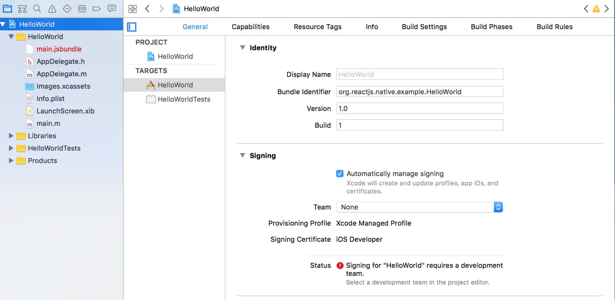615x300 pixels.
Task: Click the Xcode Managed Profile text
Action: [374, 223]
